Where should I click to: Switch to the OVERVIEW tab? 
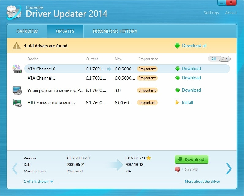pos(27,31)
